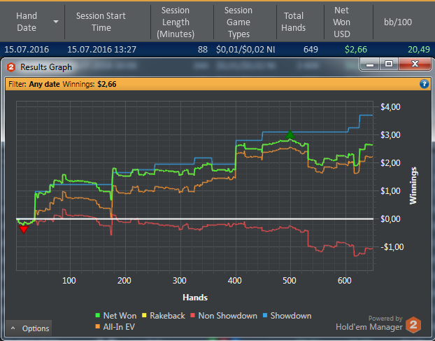This screenshot has height=341, width=435.
Task: Select the 15.07.2016 hand date cell
Action: 27,50
